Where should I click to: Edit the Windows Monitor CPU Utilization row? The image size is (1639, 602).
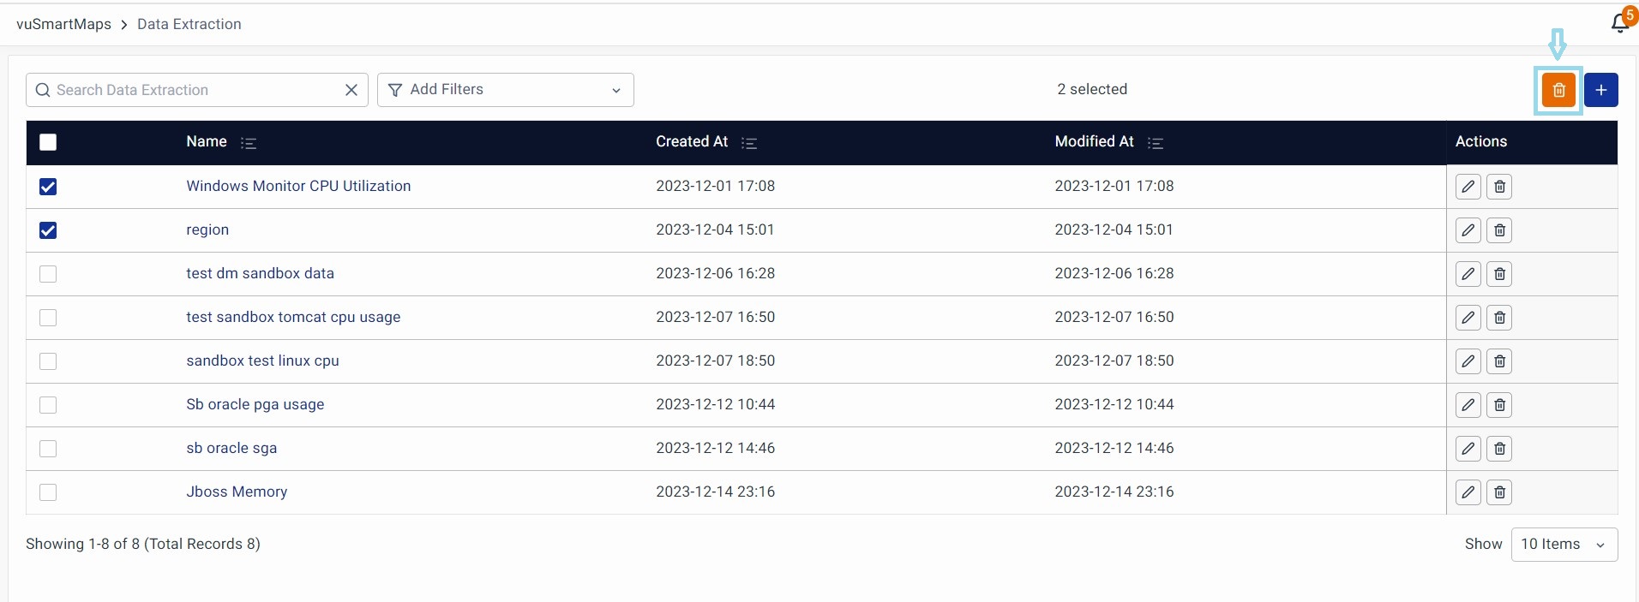[x=1468, y=187]
